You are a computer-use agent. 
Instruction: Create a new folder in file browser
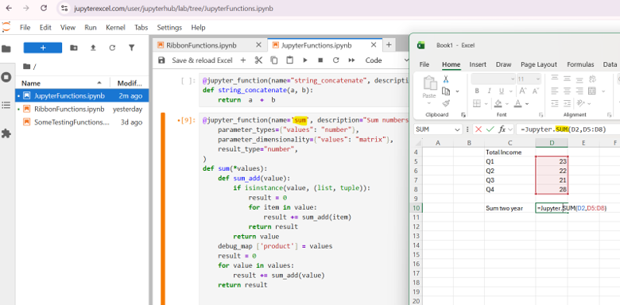pyautogui.click(x=74, y=48)
